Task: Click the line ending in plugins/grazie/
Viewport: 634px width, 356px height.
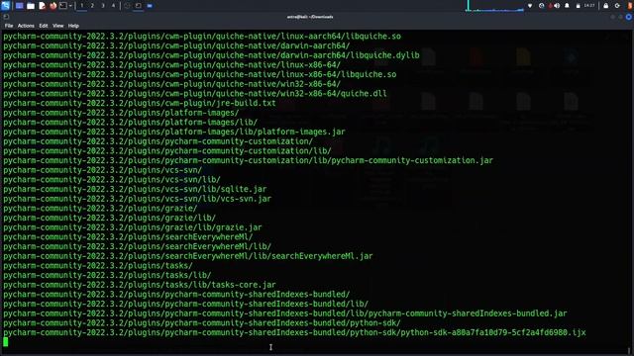Action: 100,209
